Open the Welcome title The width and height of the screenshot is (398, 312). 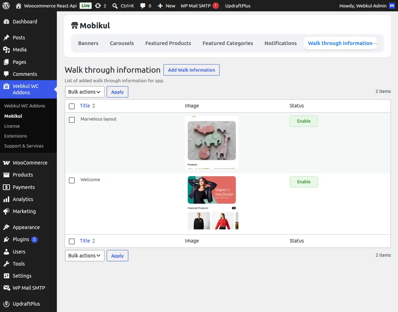coord(90,179)
